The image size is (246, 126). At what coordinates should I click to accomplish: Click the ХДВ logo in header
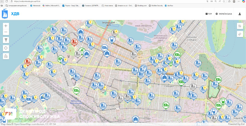click(x=10, y=14)
